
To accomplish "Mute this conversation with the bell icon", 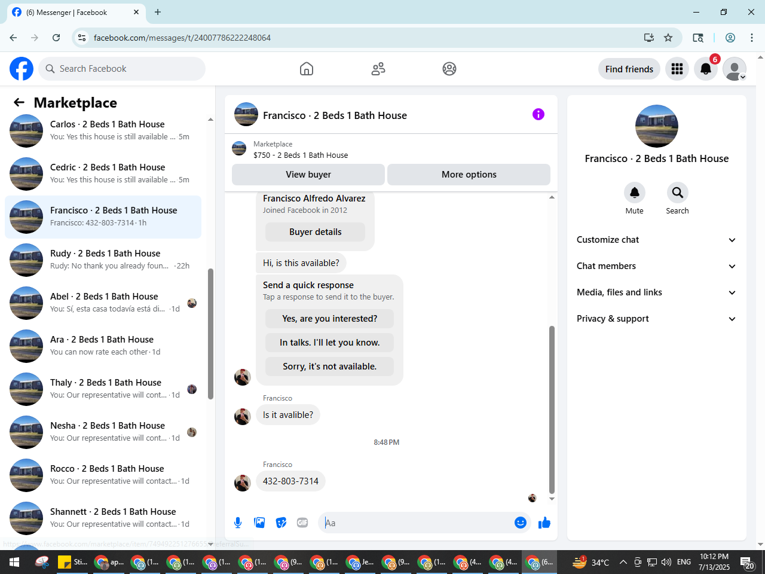I will coord(635,193).
